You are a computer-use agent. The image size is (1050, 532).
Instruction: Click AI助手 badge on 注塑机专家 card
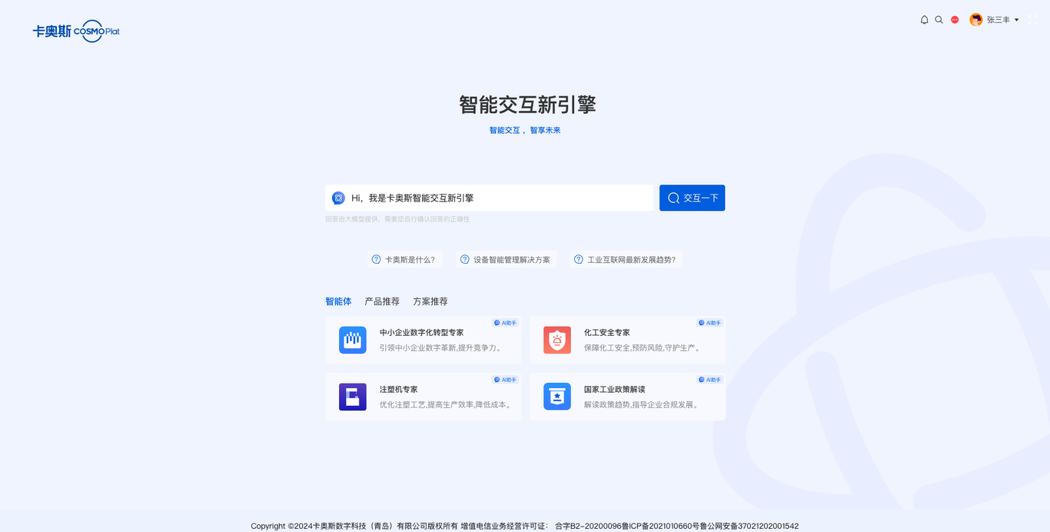click(506, 380)
